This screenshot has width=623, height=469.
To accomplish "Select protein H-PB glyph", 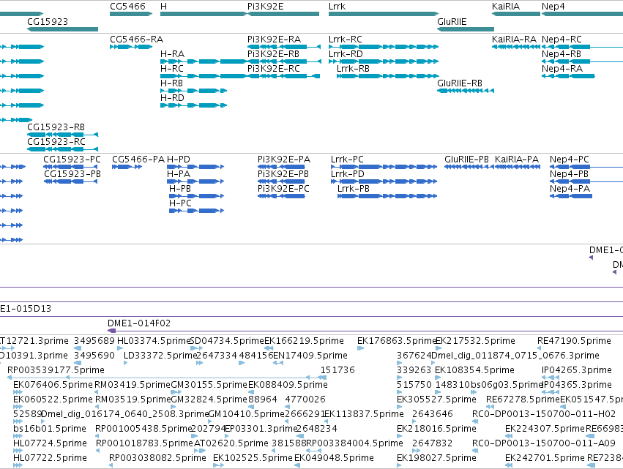I will tap(197, 196).
